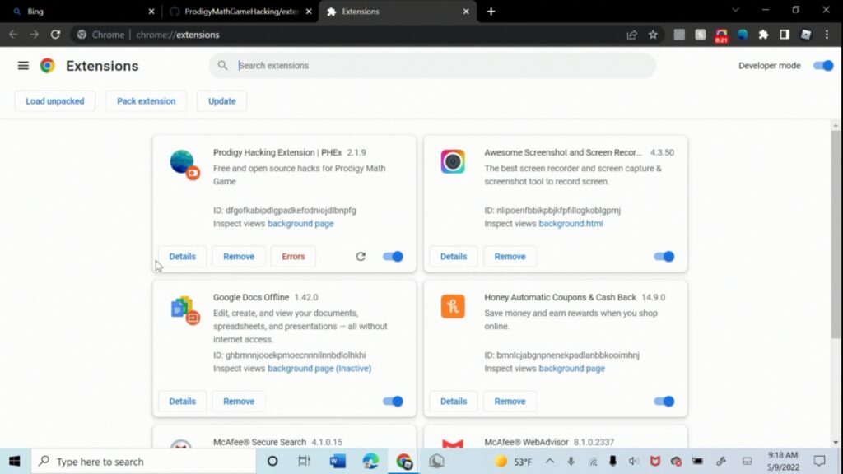
Task: View Errors for Prodigy Hacking Extension
Action: point(294,257)
